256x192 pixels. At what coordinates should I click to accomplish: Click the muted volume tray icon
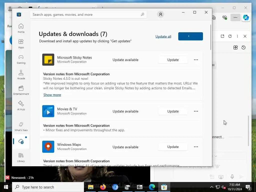(x=223, y=187)
